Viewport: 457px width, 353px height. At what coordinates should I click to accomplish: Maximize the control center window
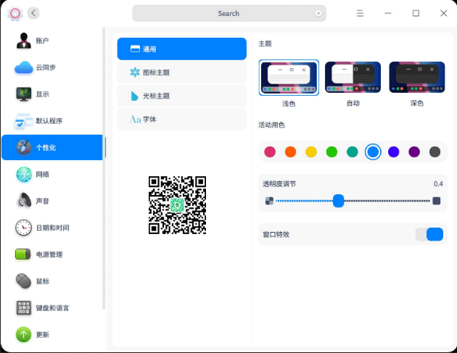[416, 13]
